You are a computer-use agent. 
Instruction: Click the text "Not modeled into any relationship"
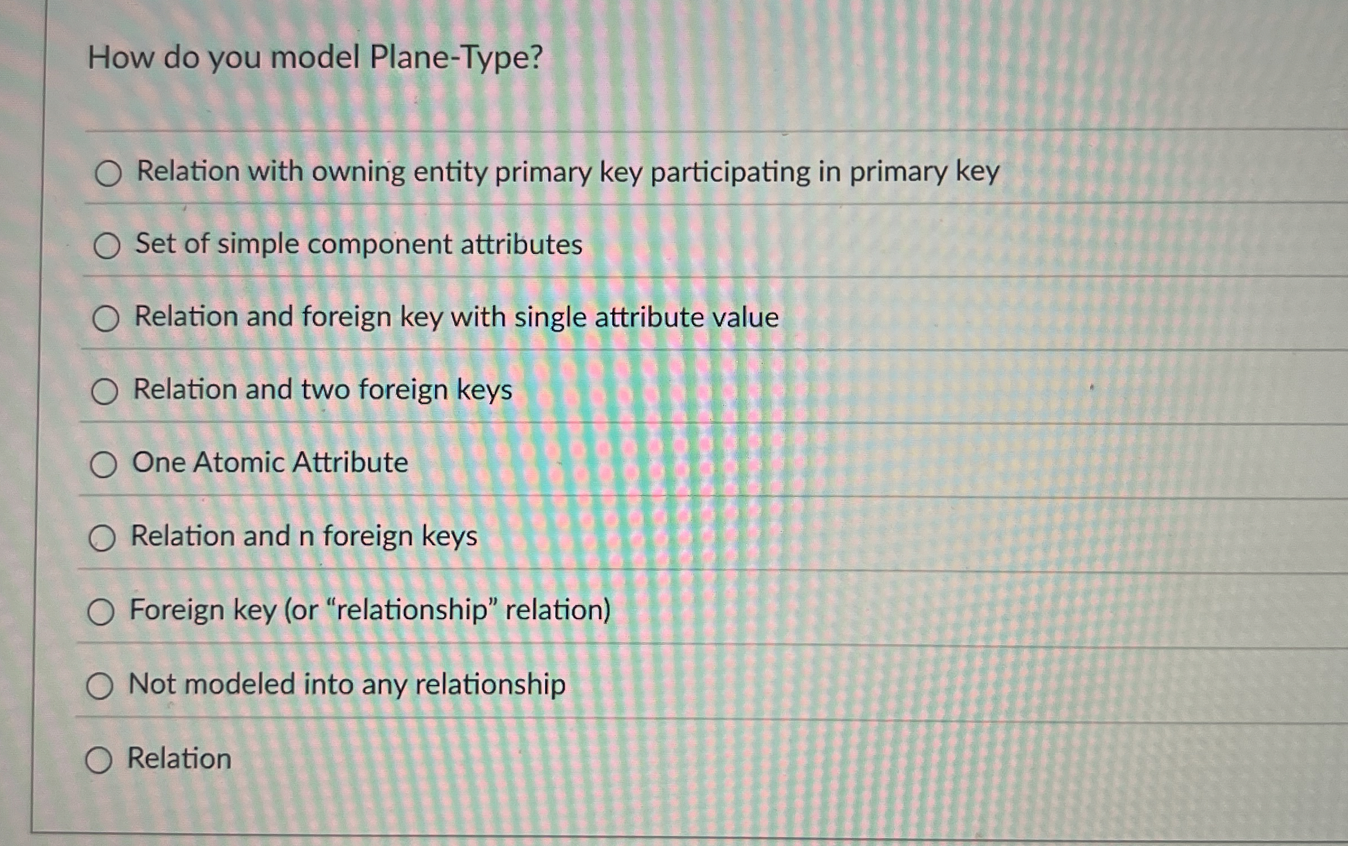tap(347, 683)
